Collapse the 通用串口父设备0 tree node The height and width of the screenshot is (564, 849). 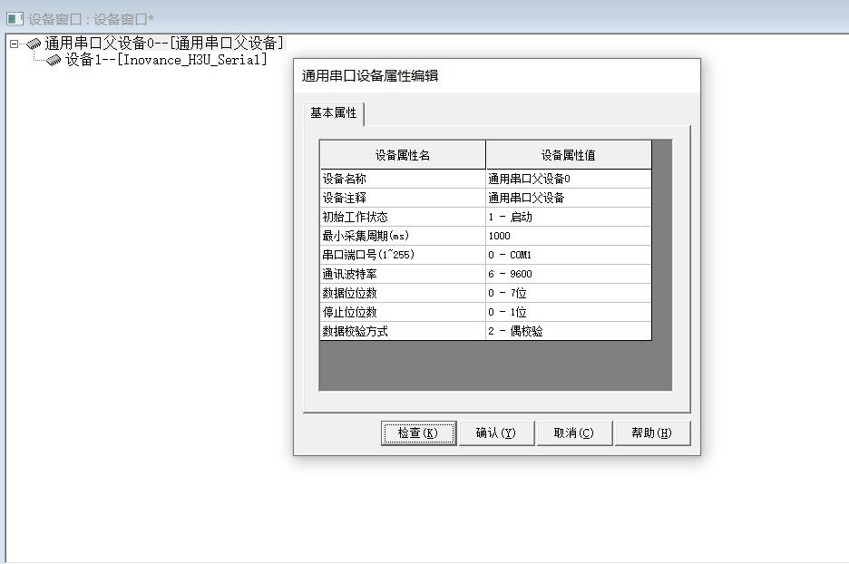(14, 44)
